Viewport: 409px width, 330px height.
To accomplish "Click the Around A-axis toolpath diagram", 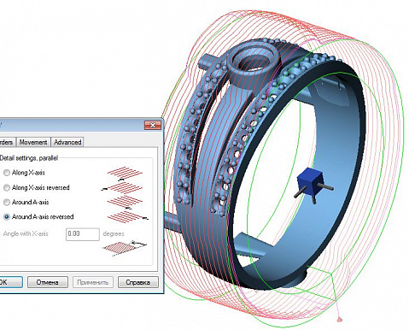I will pos(125,203).
